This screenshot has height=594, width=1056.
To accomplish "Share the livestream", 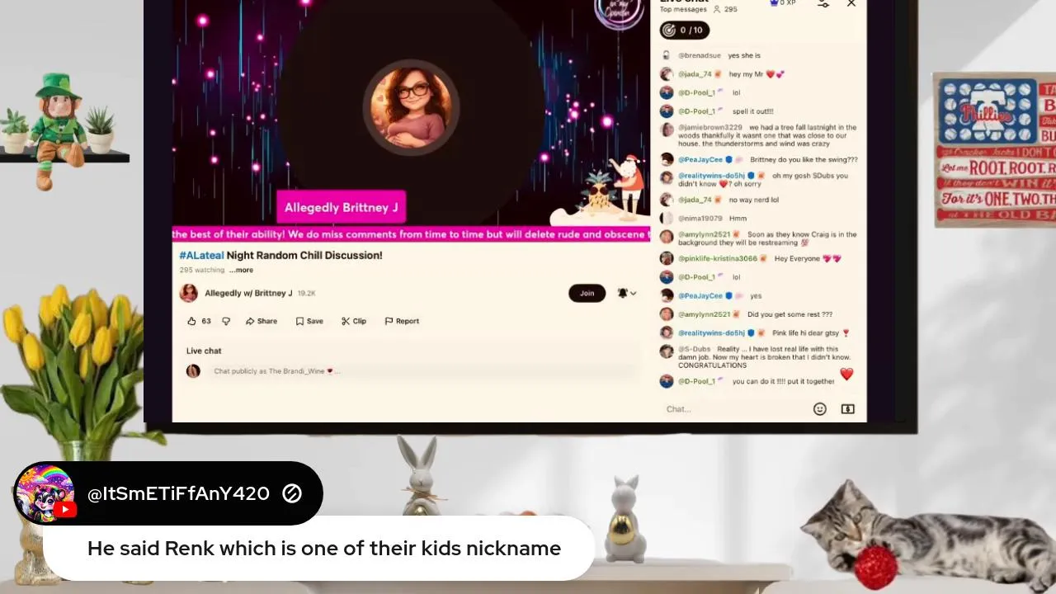I will [262, 321].
